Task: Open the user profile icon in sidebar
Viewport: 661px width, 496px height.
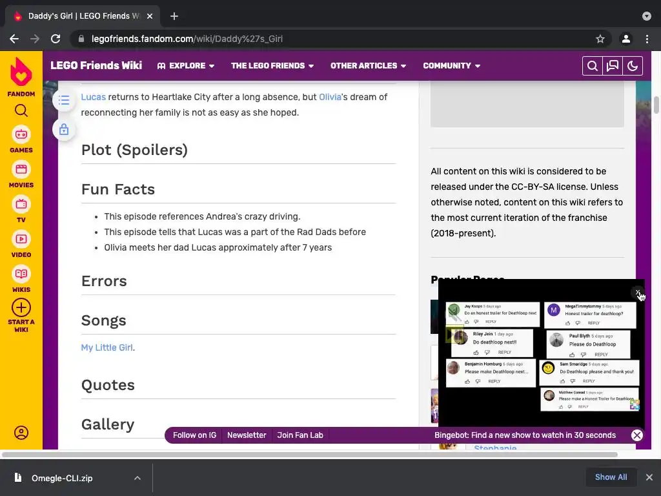Action: [21, 433]
